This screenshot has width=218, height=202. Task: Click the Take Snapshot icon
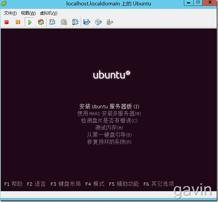52,22
